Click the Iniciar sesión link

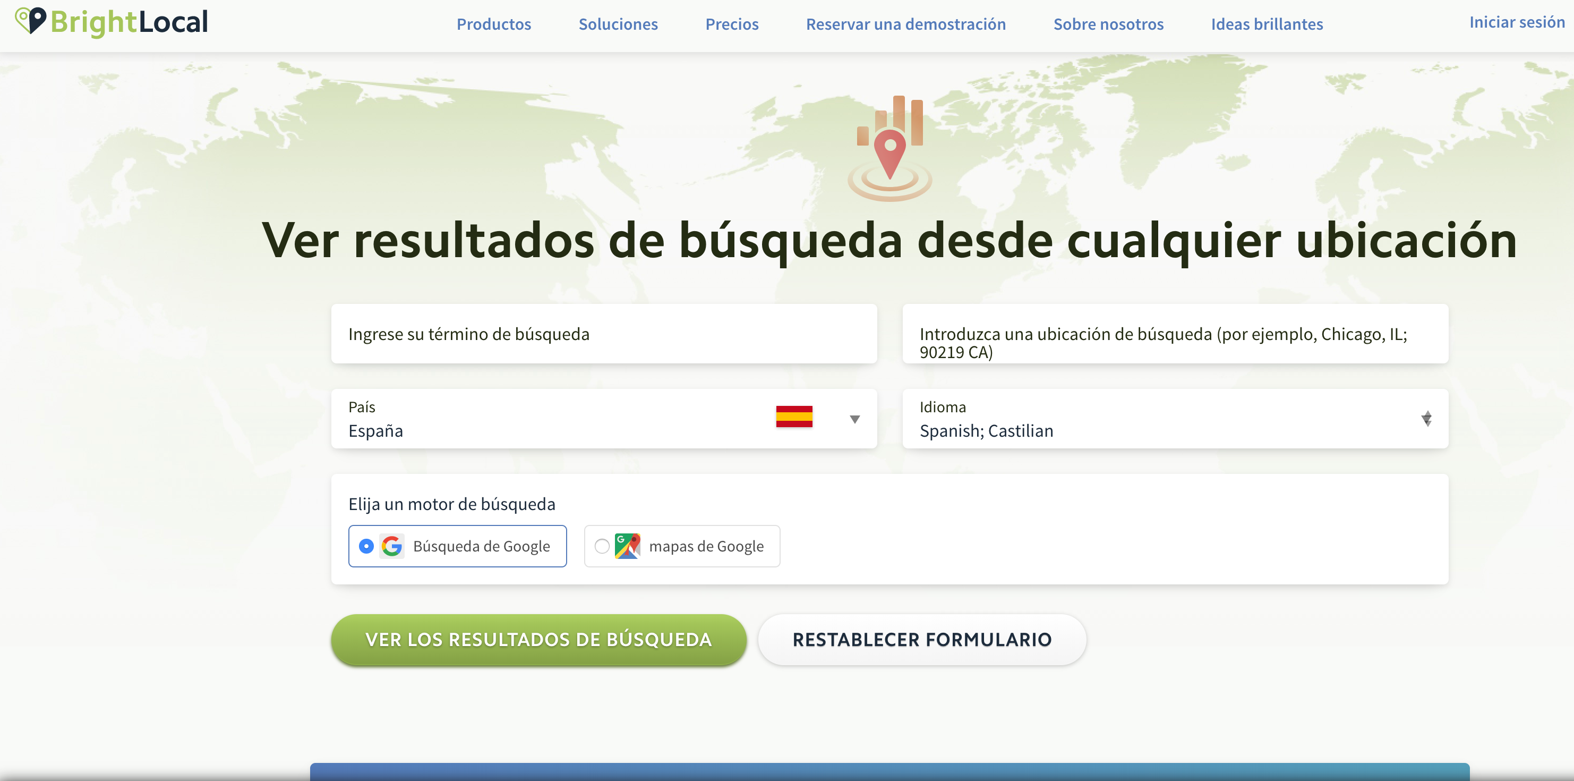coord(1517,23)
